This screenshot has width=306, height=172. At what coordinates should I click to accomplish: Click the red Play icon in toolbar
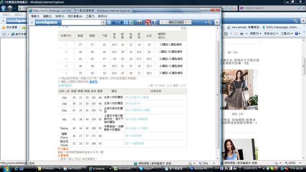148,22
